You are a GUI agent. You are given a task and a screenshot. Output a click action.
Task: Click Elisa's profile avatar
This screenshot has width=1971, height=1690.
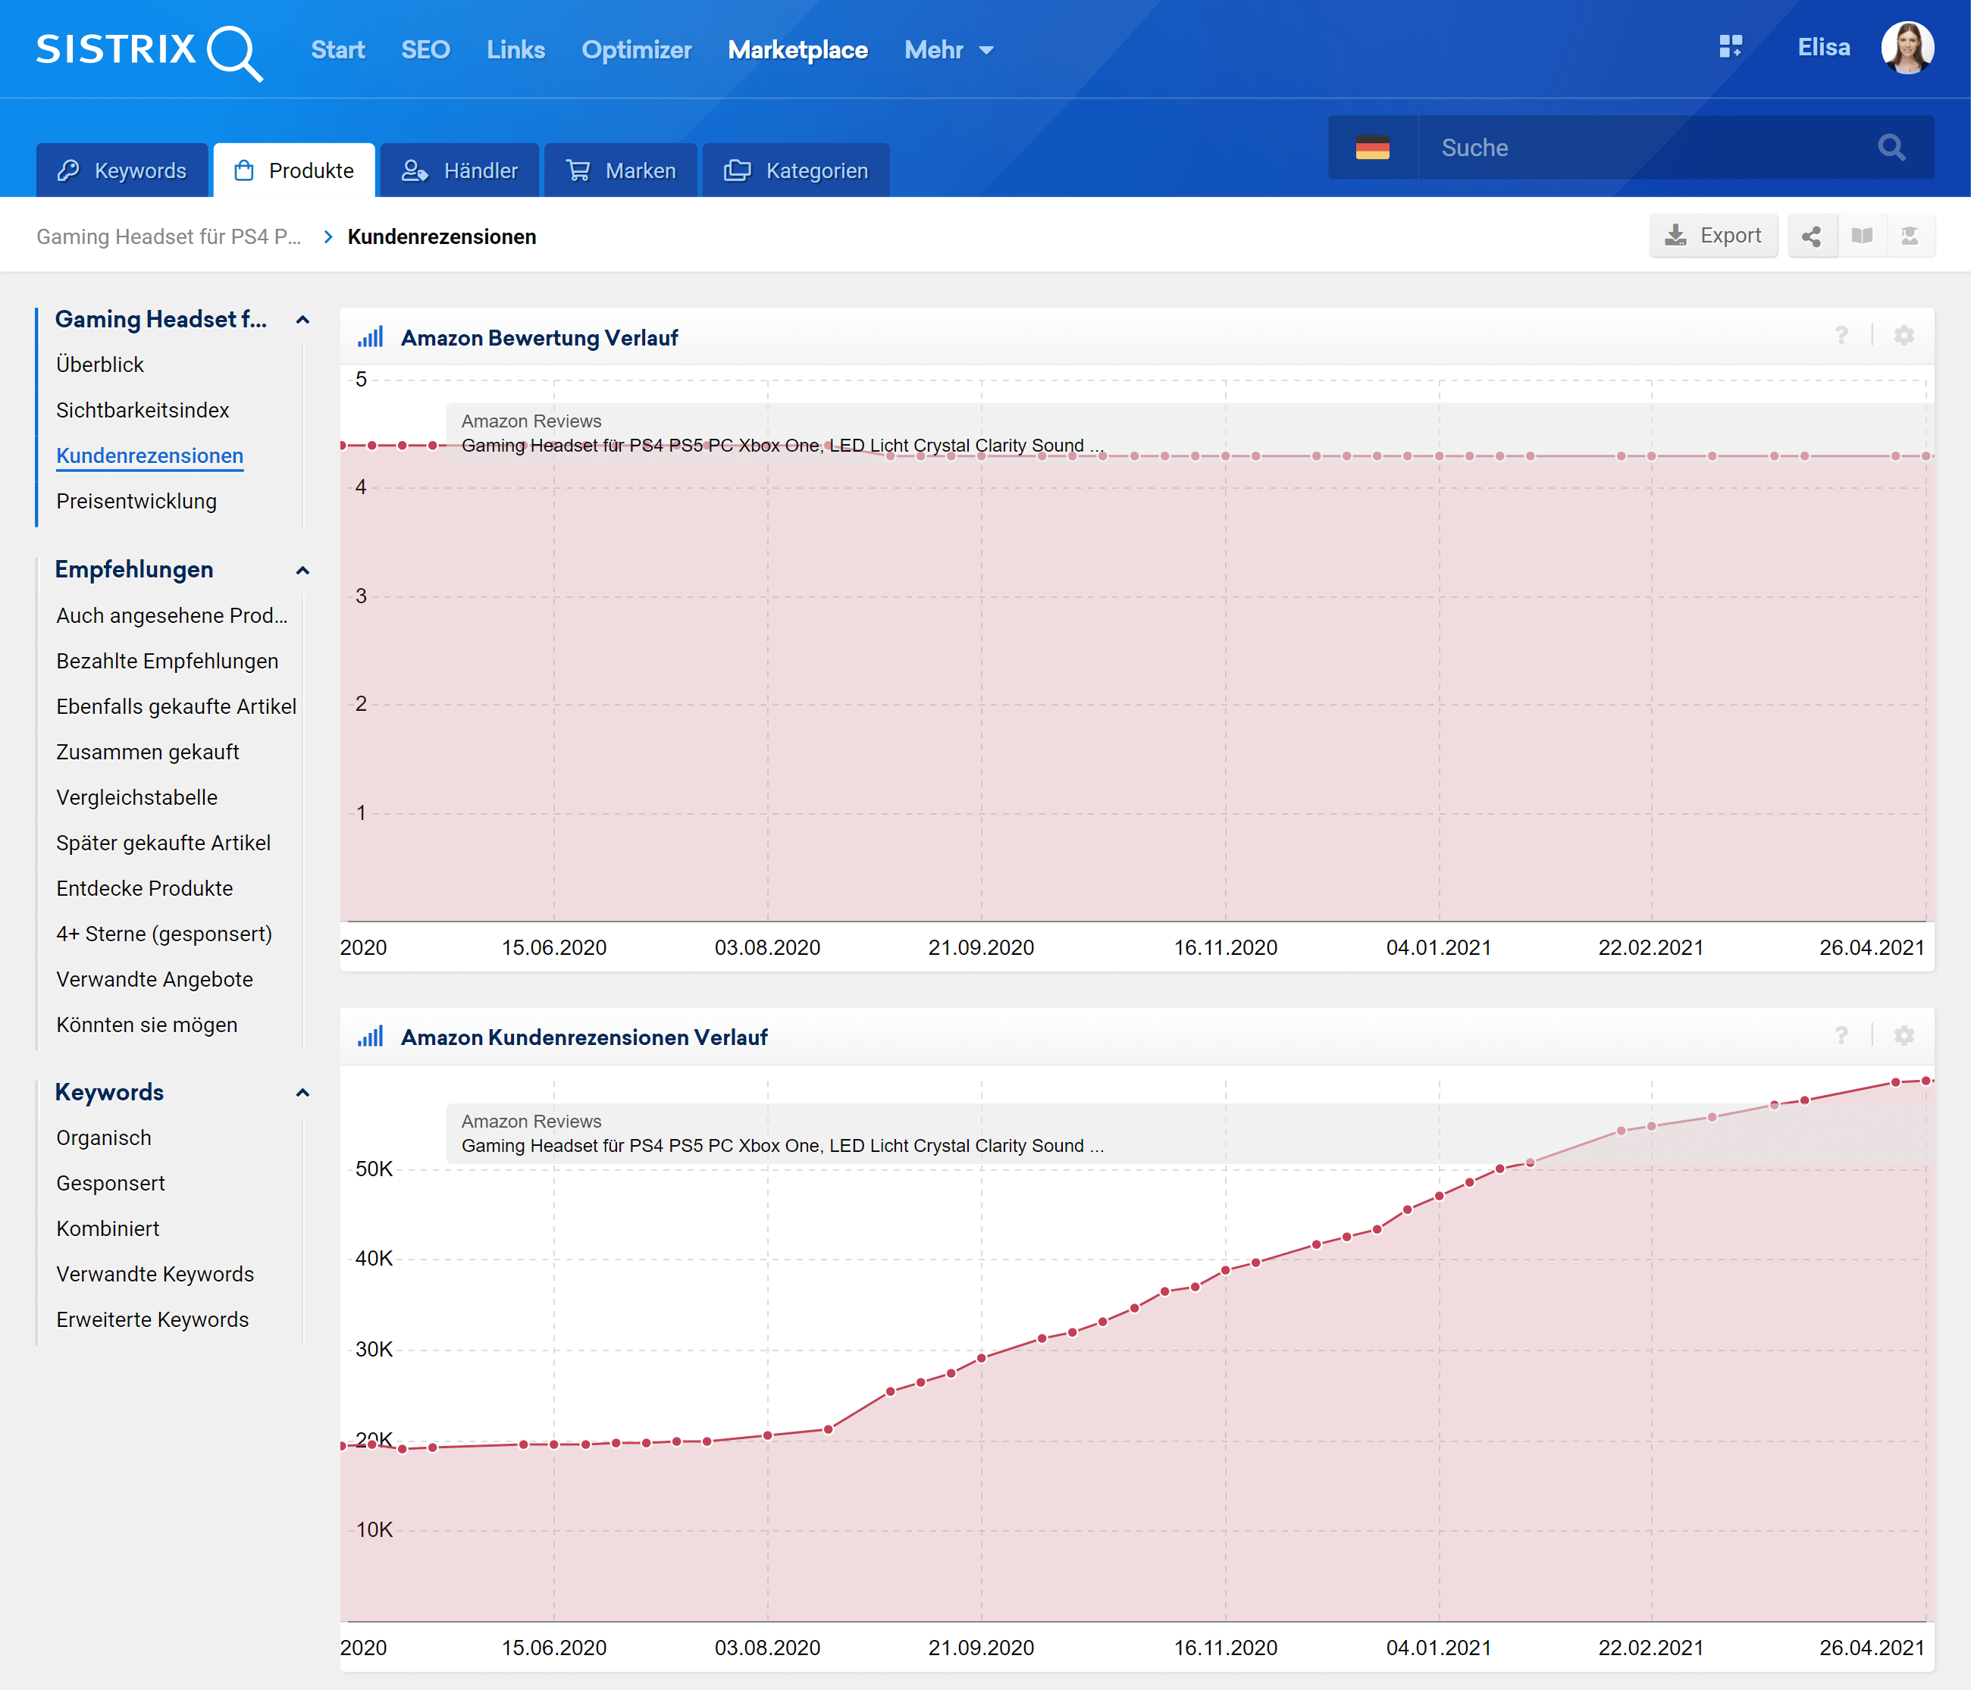tap(1907, 48)
